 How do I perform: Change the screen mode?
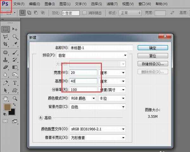[15, 121]
